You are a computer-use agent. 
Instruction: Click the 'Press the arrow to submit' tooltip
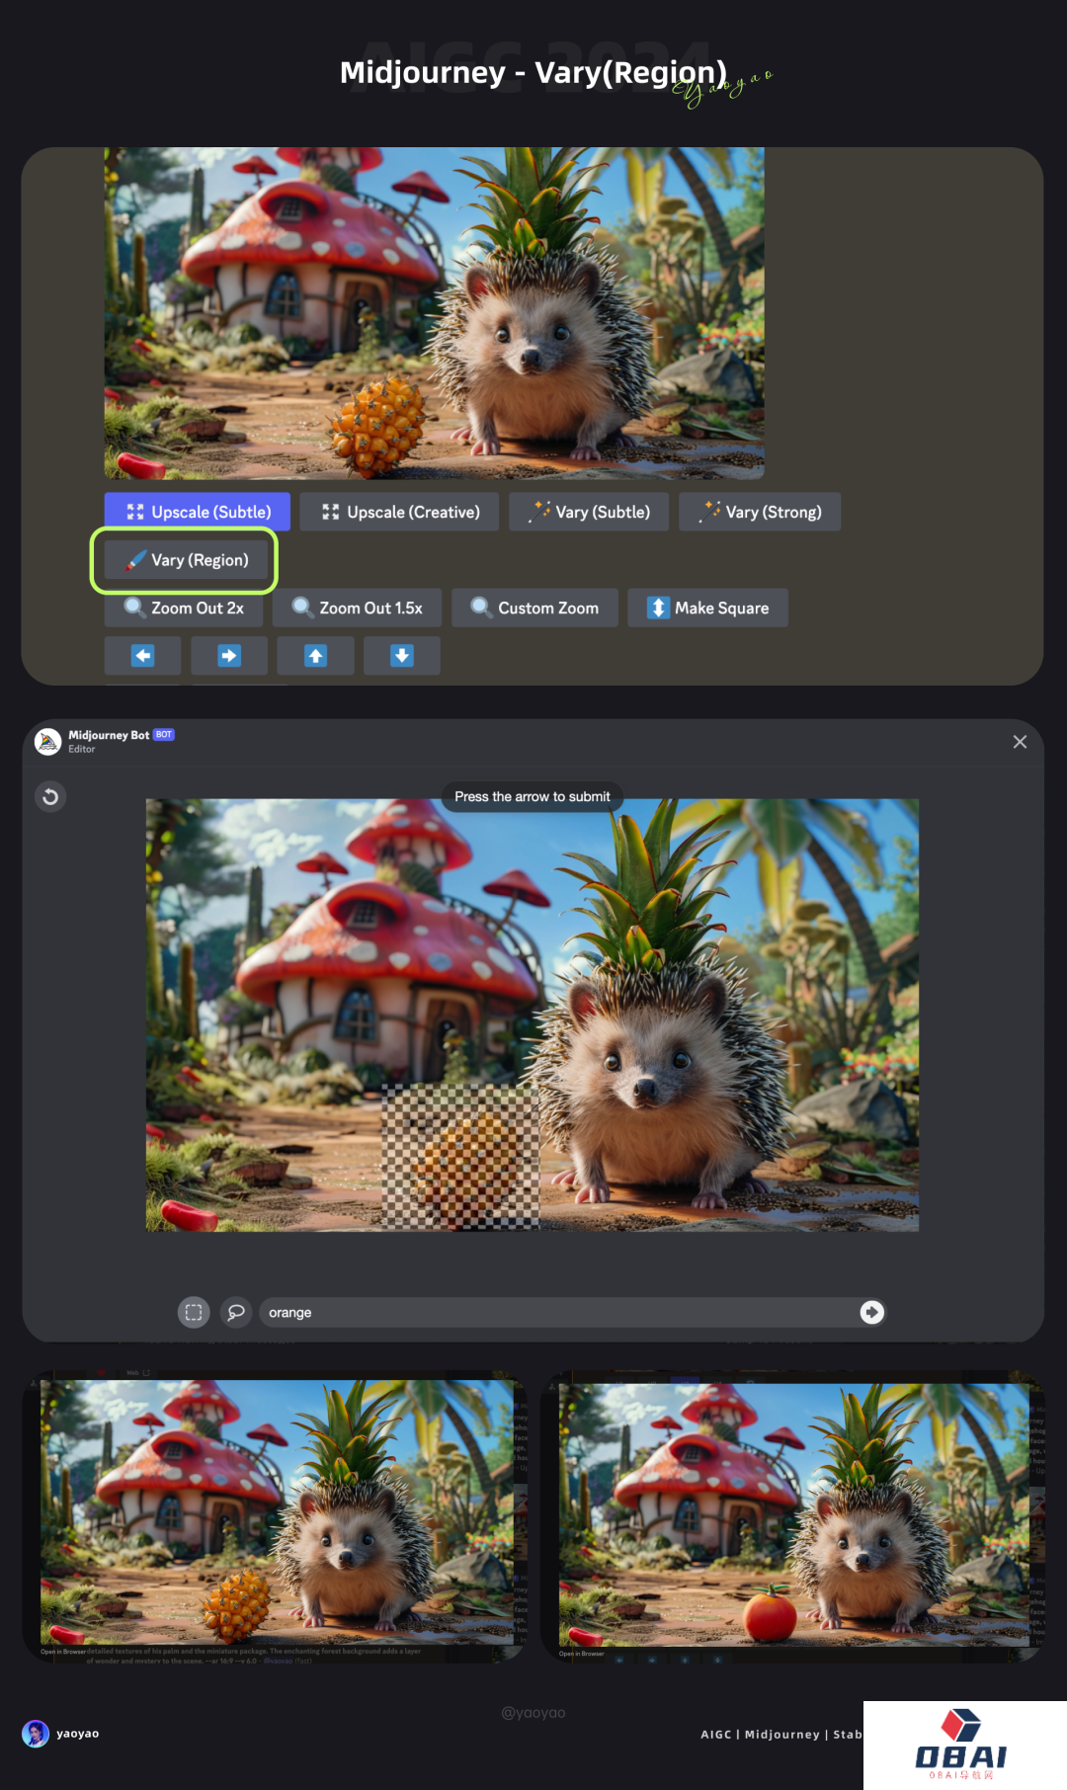pos(533,796)
